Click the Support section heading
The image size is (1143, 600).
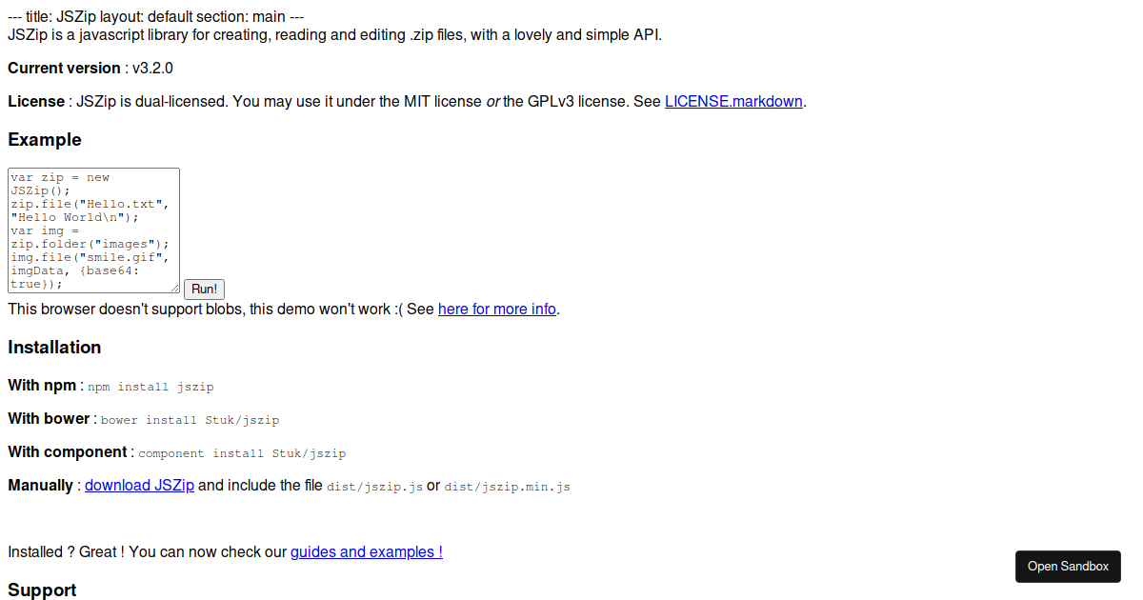click(x=42, y=590)
